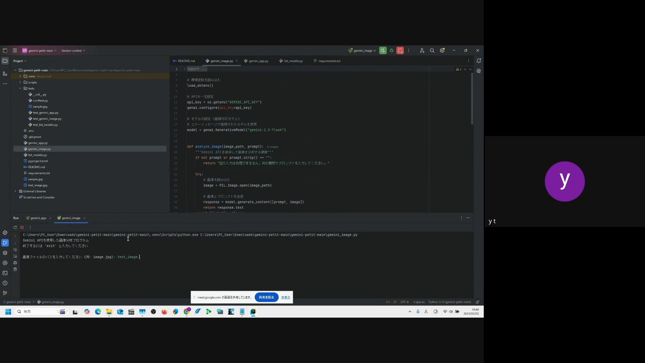Switch to the gemini_app Run tab

(x=38, y=218)
